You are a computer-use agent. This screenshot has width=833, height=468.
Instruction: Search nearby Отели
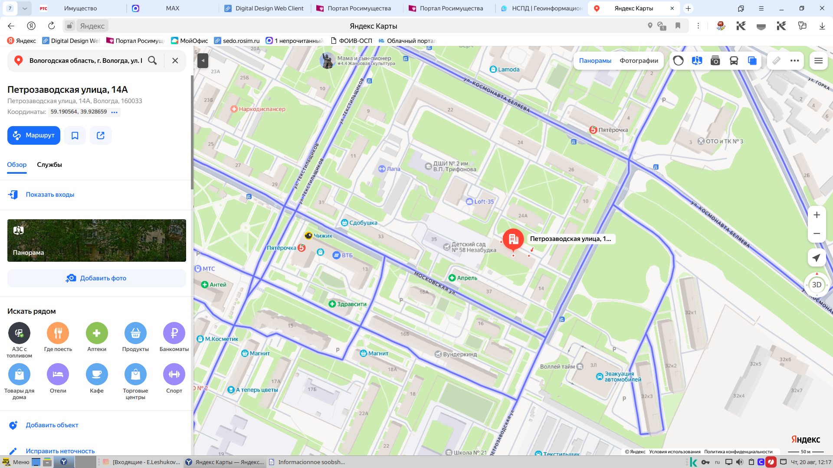point(58,379)
